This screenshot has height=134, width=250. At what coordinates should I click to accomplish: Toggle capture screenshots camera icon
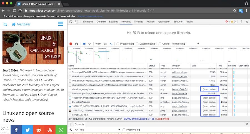coord(84,44)
